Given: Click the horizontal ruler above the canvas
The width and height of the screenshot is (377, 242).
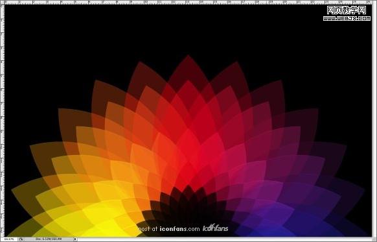Looking at the screenshot, I should click(x=188, y=2).
